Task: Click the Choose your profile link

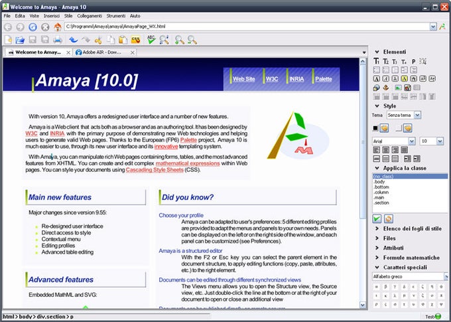Action: pyautogui.click(x=181, y=215)
